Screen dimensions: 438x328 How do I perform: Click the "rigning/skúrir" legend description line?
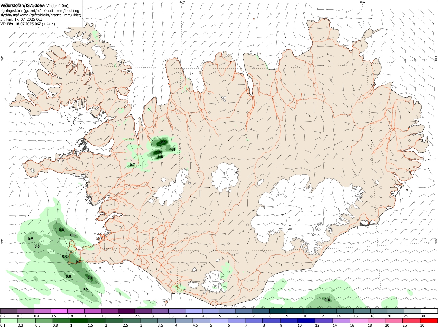click(40, 10)
